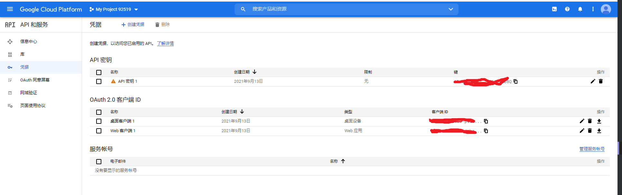
Task: Check the Web 客户端 1 row checkbox
Action: point(99,131)
